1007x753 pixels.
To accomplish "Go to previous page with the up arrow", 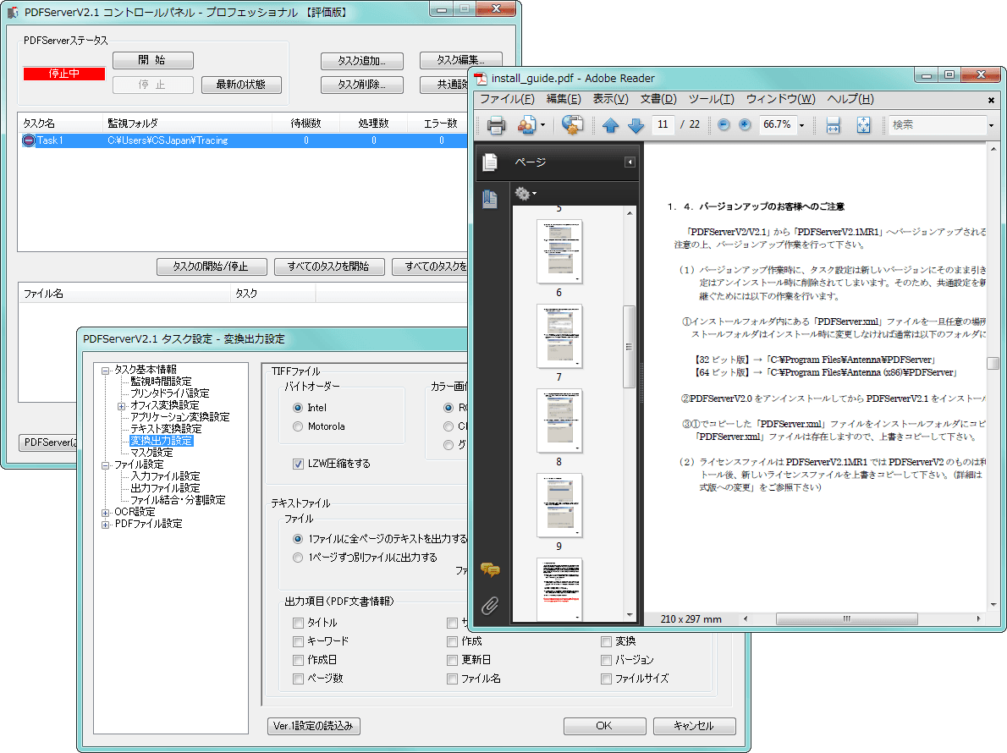I will (x=610, y=125).
